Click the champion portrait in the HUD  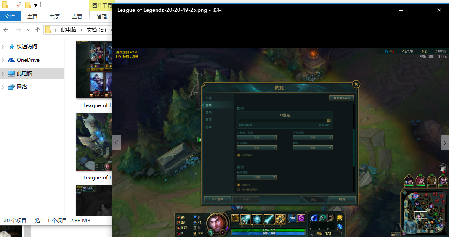coord(217,223)
